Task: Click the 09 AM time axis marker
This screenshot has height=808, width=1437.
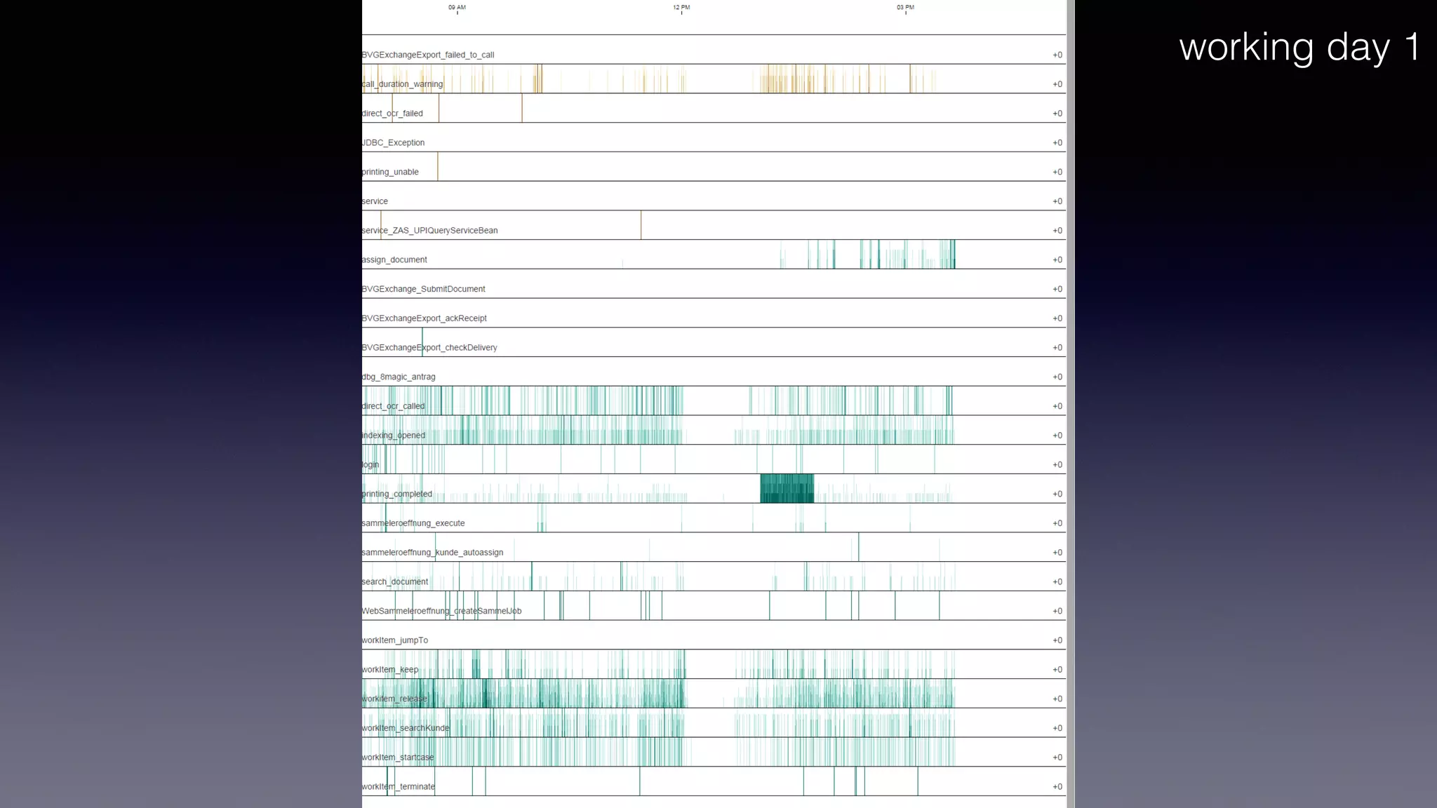Action: click(457, 8)
